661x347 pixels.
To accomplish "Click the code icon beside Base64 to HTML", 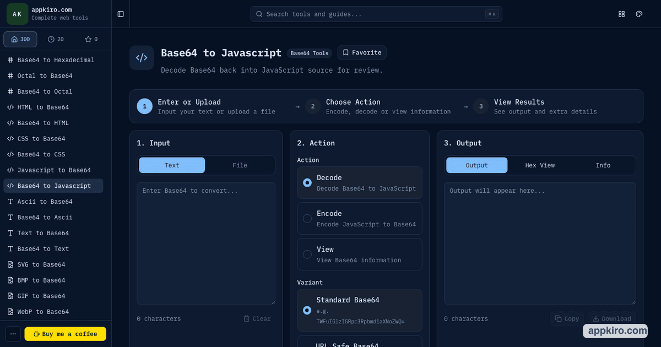I will click(x=10, y=123).
